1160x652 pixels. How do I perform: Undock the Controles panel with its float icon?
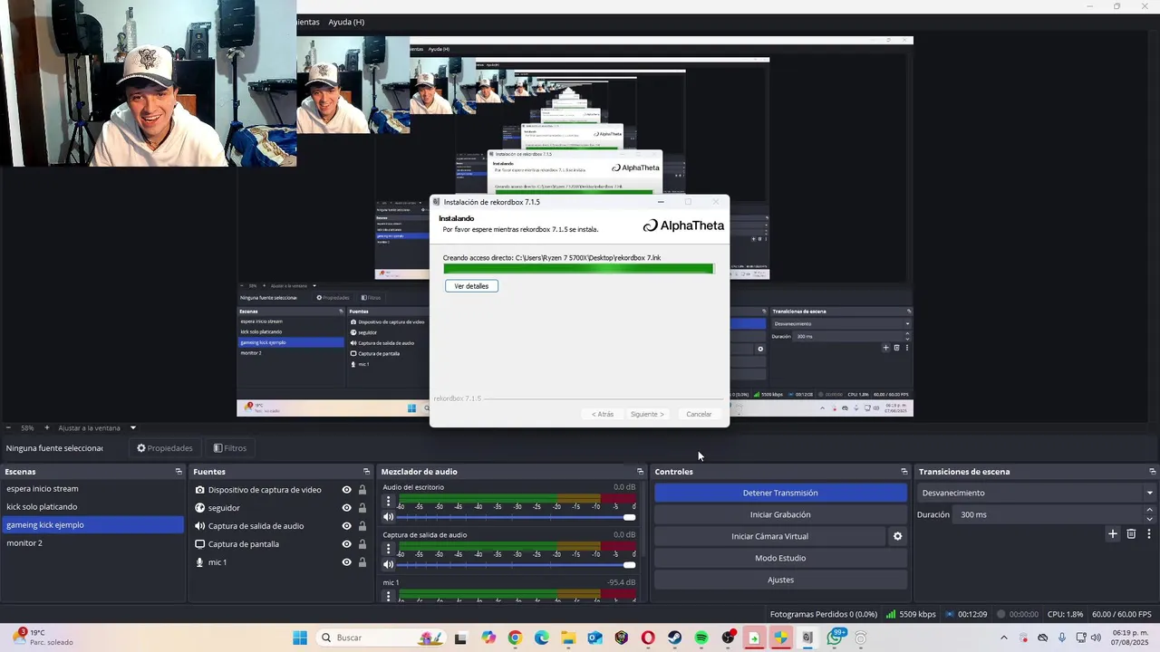pos(904,472)
